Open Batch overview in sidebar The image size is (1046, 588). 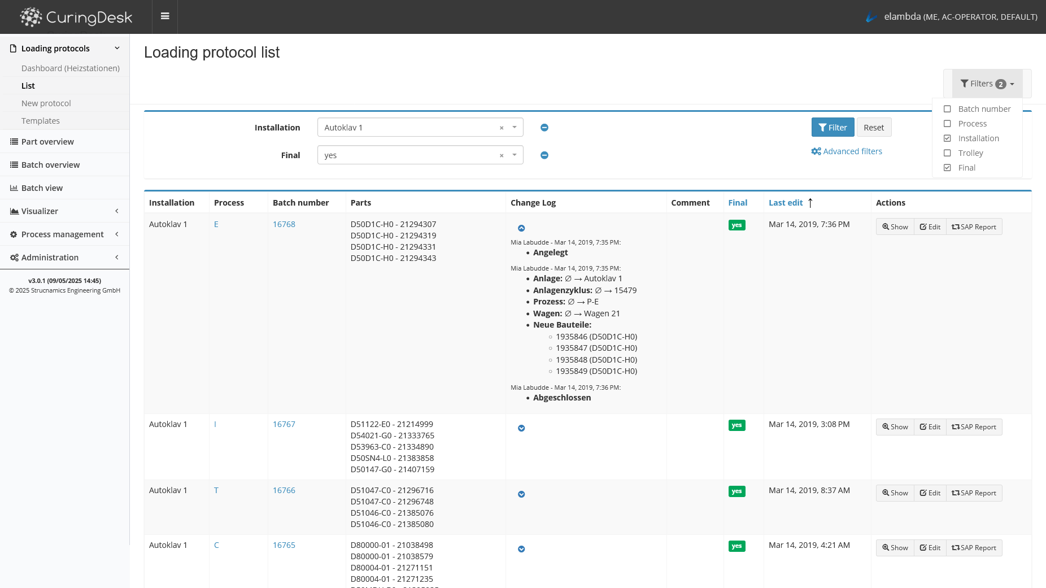[50, 165]
